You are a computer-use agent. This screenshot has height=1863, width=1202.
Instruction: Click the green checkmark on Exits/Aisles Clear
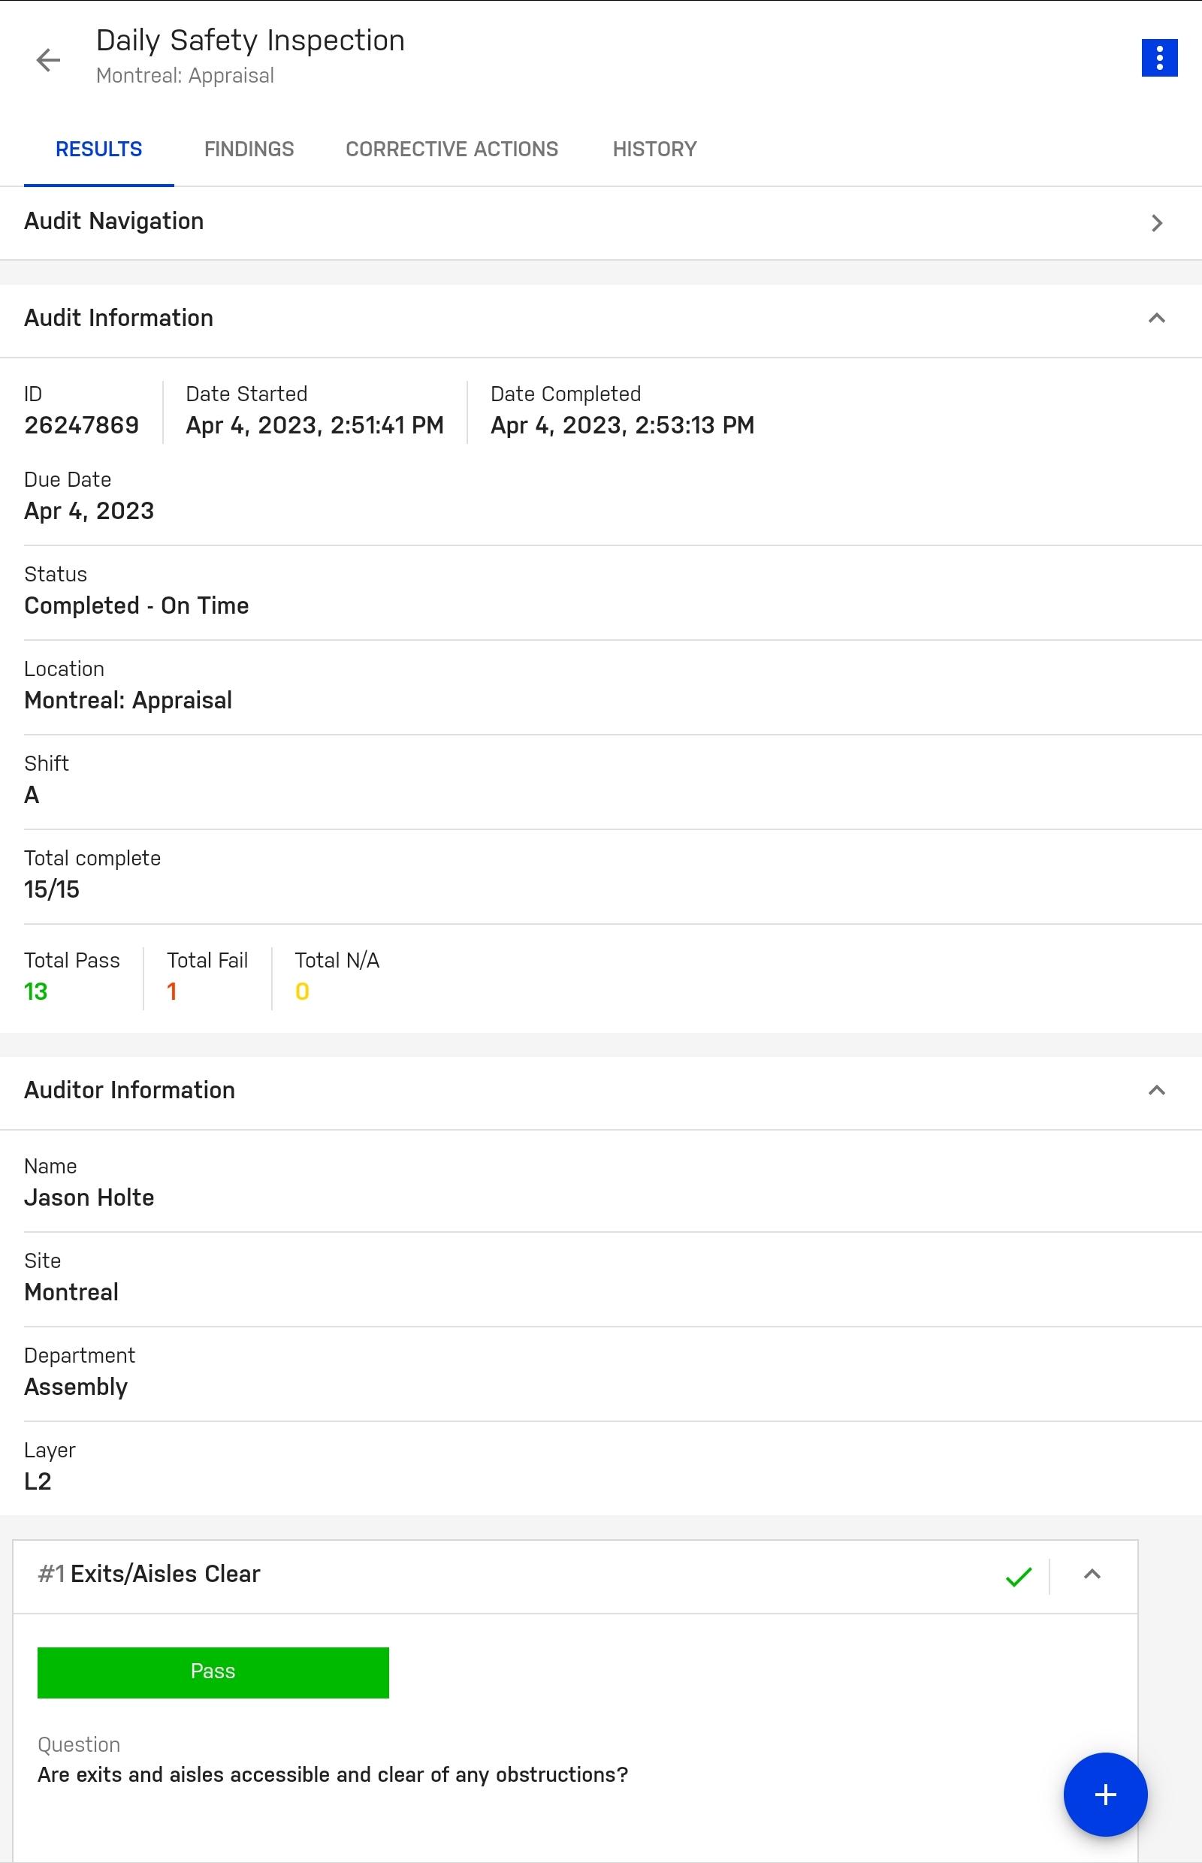[1019, 1577]
